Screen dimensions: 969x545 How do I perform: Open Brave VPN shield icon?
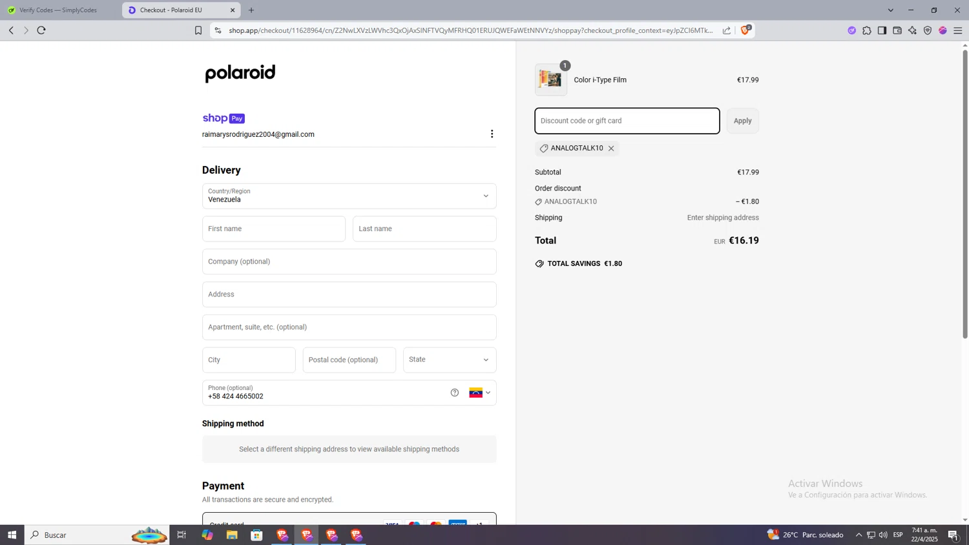tap(928, 30)
